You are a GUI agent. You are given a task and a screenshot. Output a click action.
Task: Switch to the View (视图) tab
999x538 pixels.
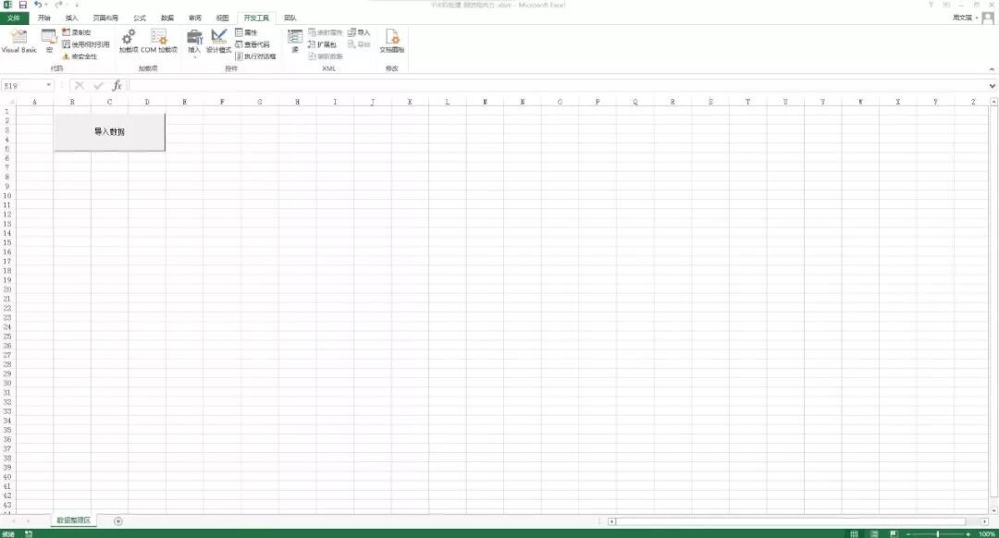tap(222, 18)
